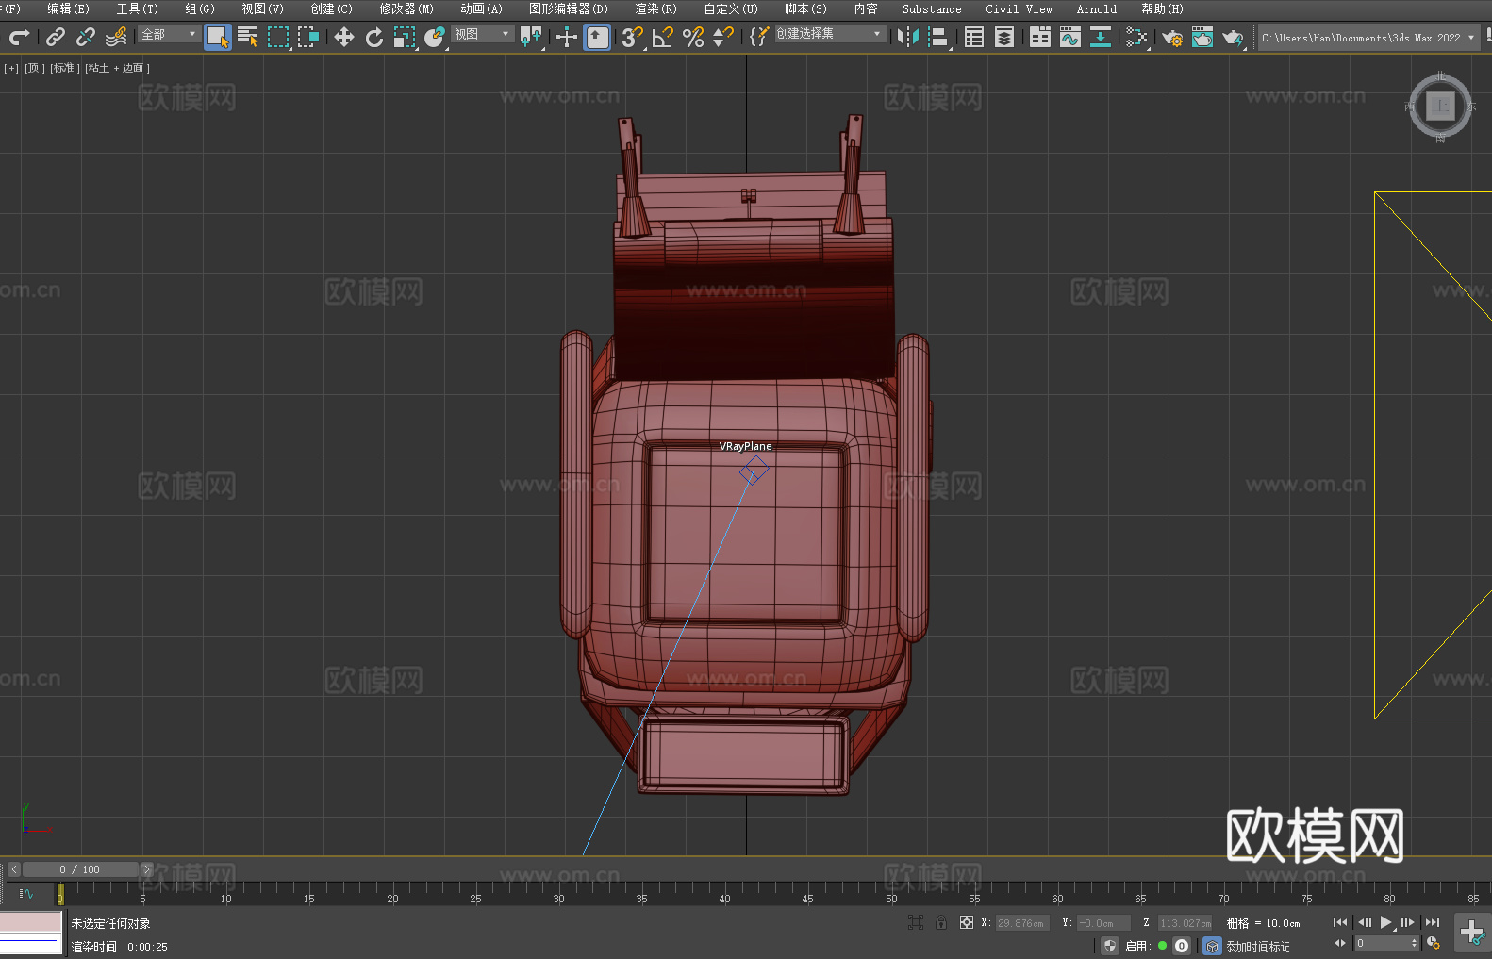Screen dimensions: 1492x959
Task: Open the Layer Explorer icon
Action: point(1004,37)
